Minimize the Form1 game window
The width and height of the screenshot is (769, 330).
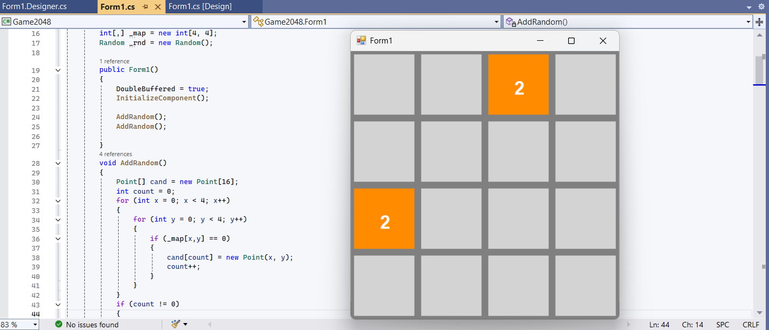(540, 41)
